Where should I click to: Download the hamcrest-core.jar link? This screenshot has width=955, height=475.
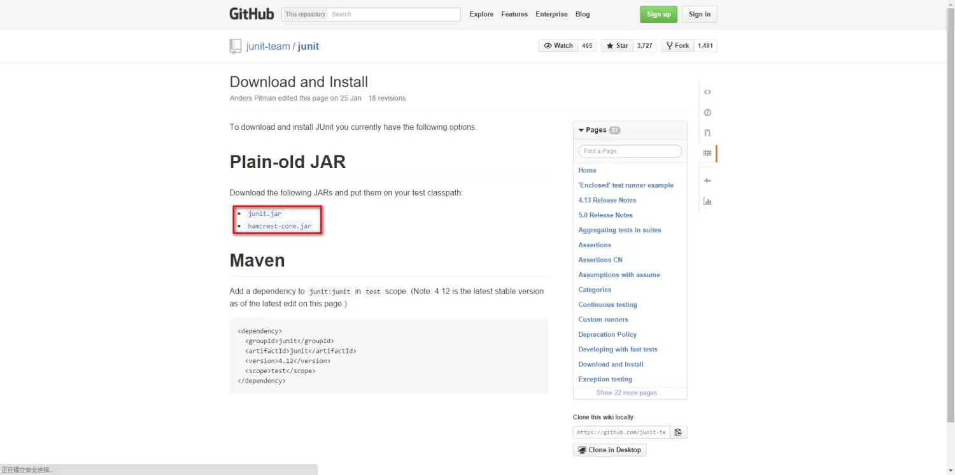tap(279, 226)
